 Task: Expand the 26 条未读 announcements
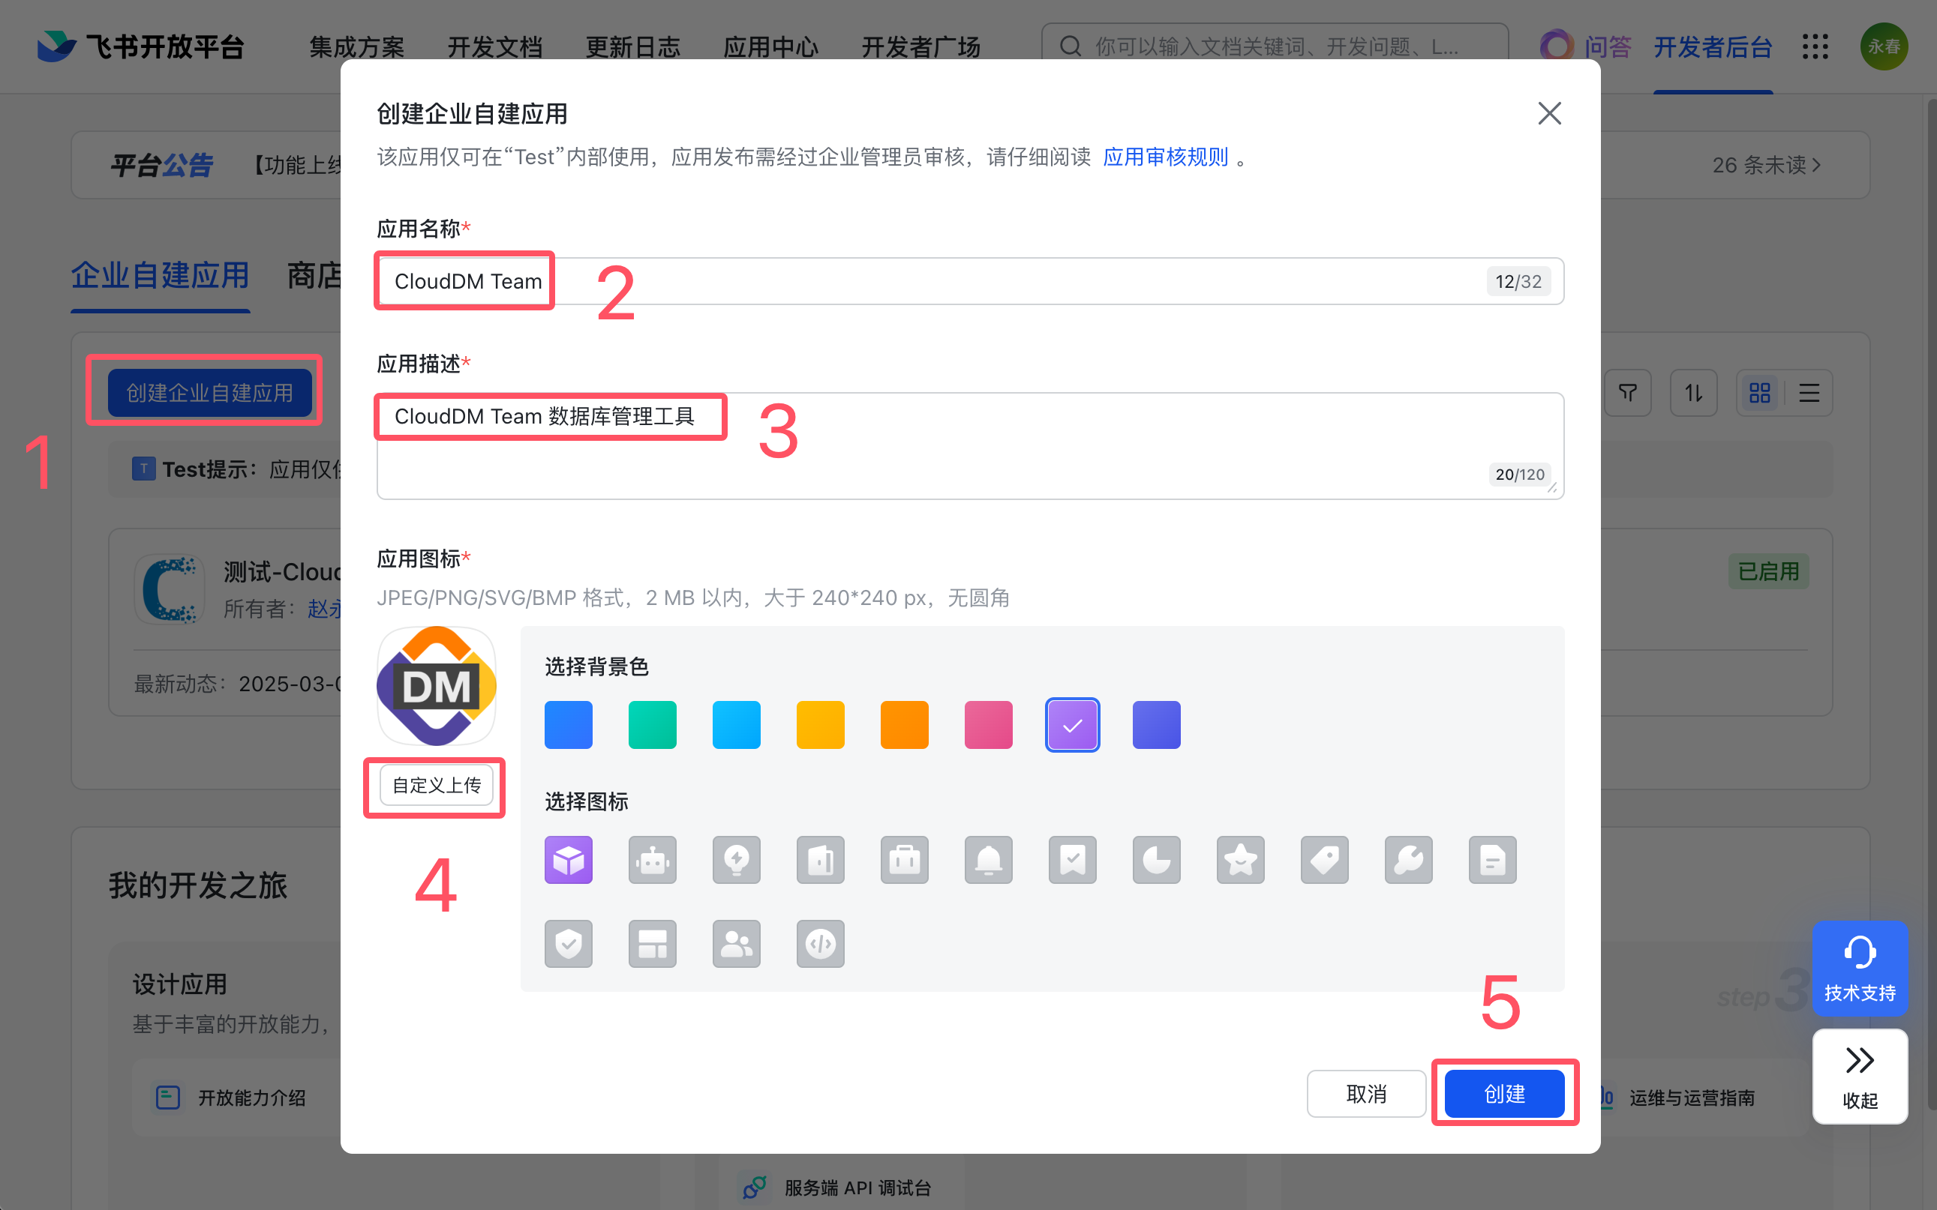click(x=1766, y=165)
